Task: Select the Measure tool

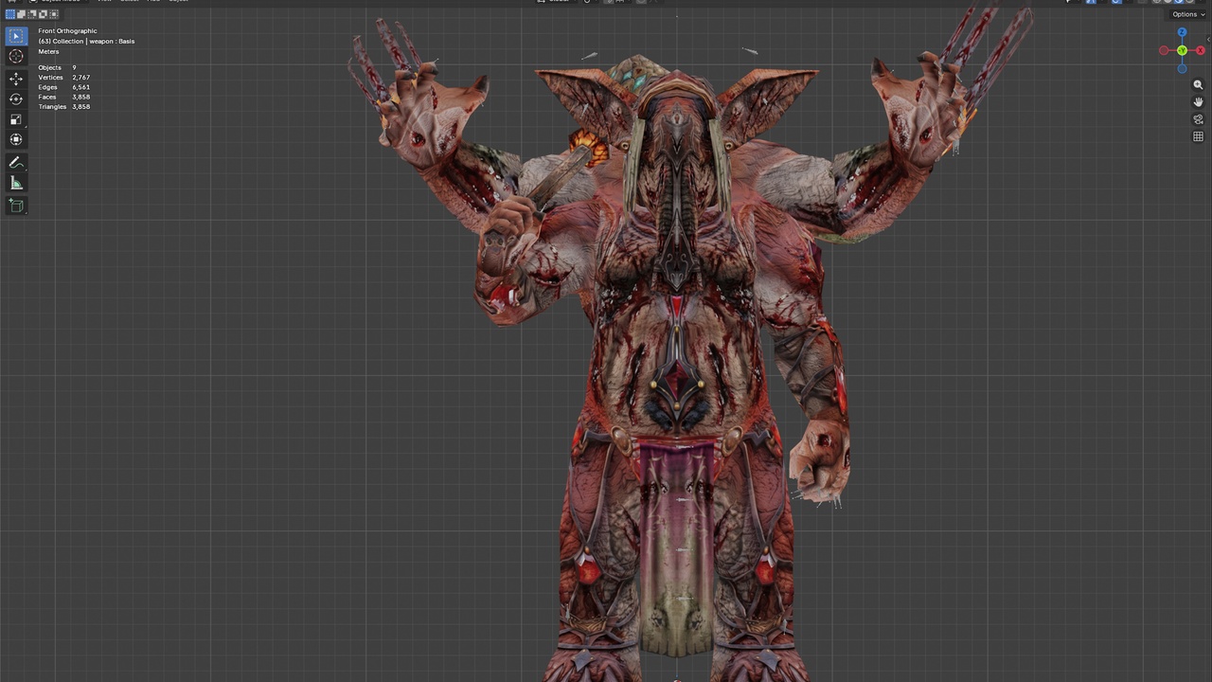Action: point(16,183)
